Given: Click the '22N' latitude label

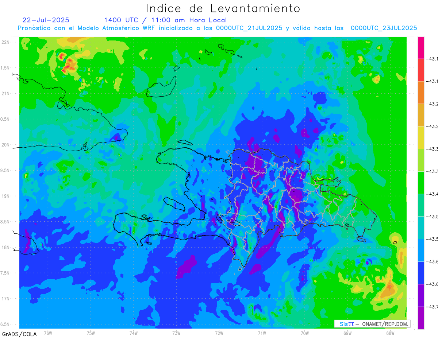Looking at the screenshot, I should 6,42.
